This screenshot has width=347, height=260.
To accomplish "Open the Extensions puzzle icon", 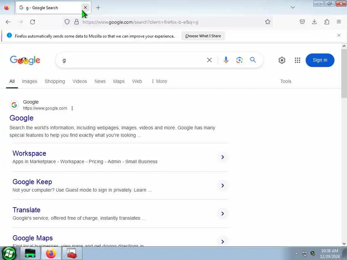I will [327, 22].
